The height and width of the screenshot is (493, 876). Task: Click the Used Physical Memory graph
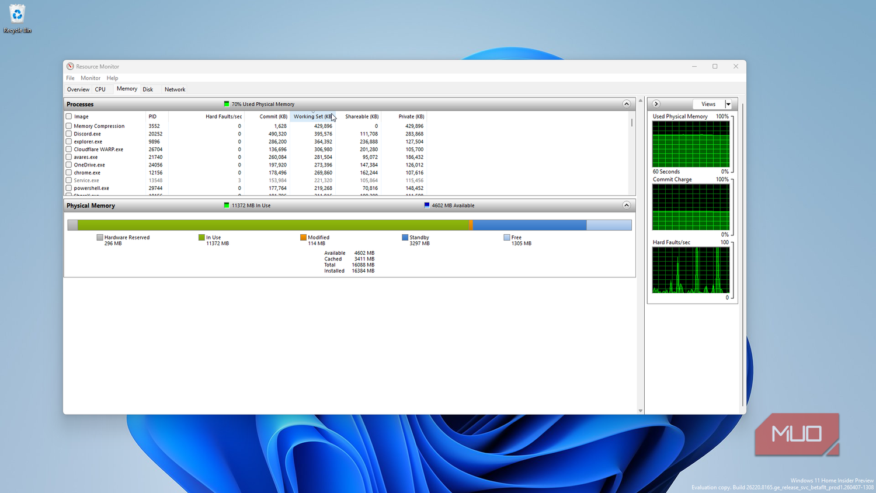pyautogui.click(x=691, y=144)
